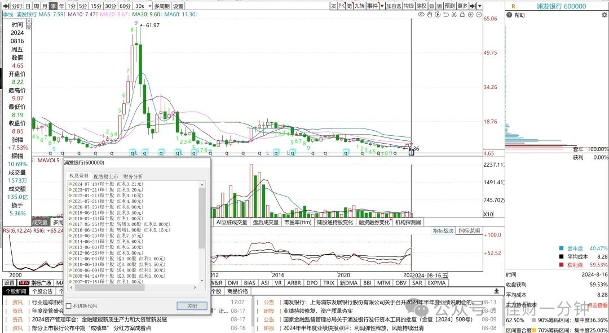Click the download icon in news panel
This screenshot has width=609, height=333.
496,291
